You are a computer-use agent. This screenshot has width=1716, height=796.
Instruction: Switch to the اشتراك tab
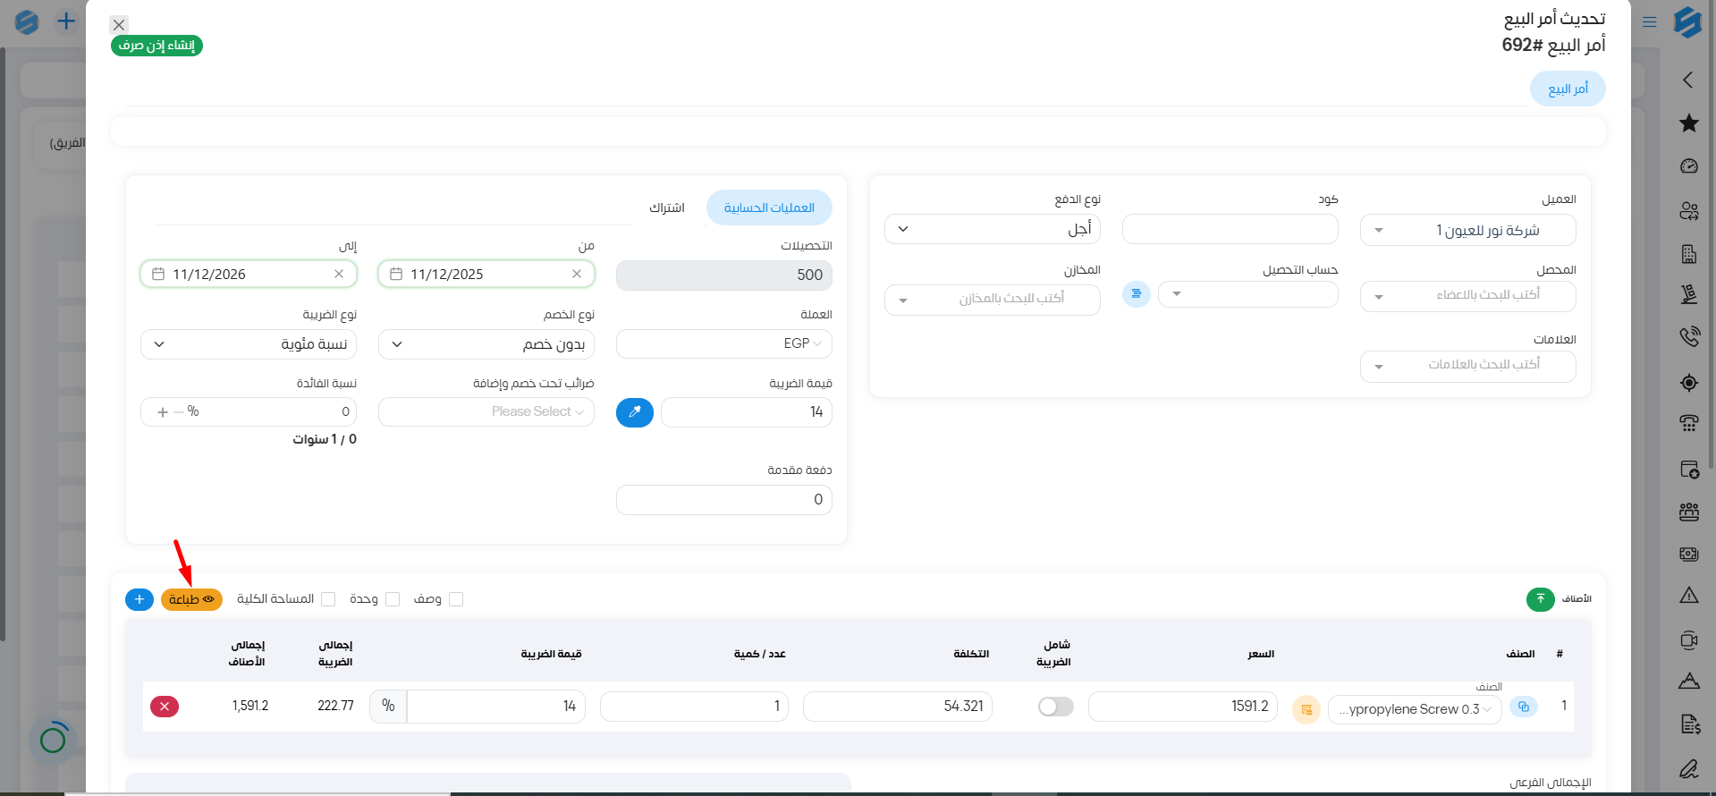666,207
